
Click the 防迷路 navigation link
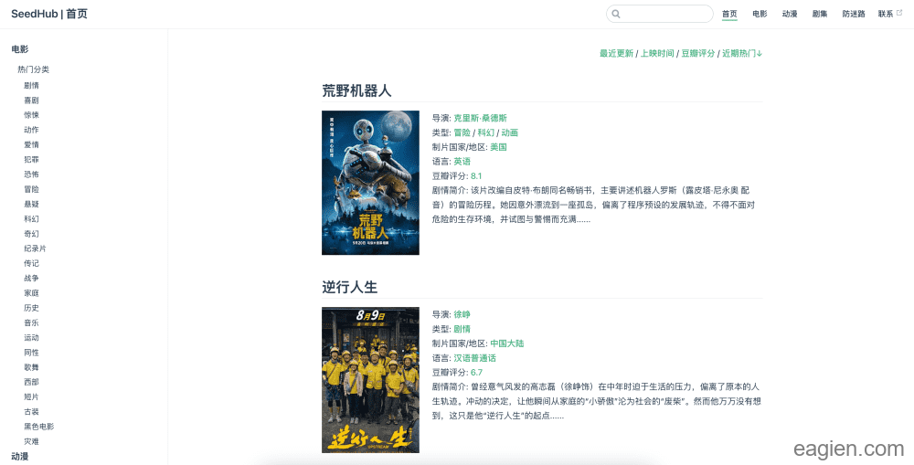pos(854,14)
